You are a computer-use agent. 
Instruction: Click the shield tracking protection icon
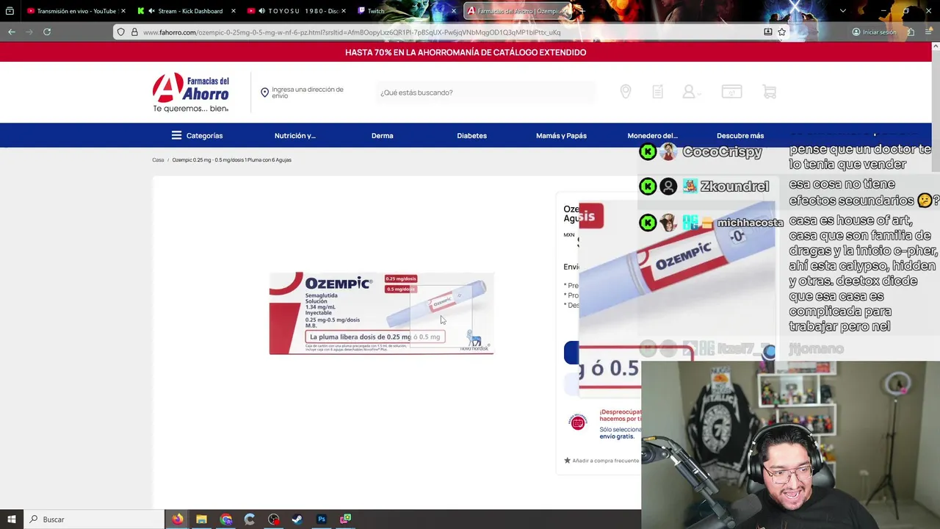coord(121,32)
